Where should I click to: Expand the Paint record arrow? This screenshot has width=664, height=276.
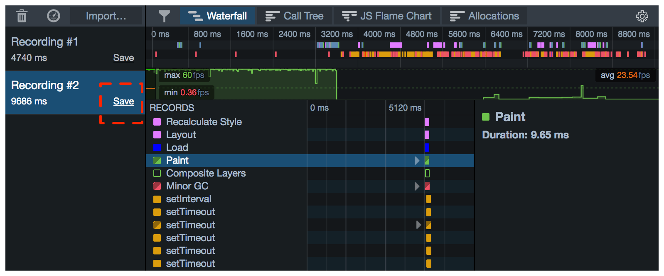point(417,161)
